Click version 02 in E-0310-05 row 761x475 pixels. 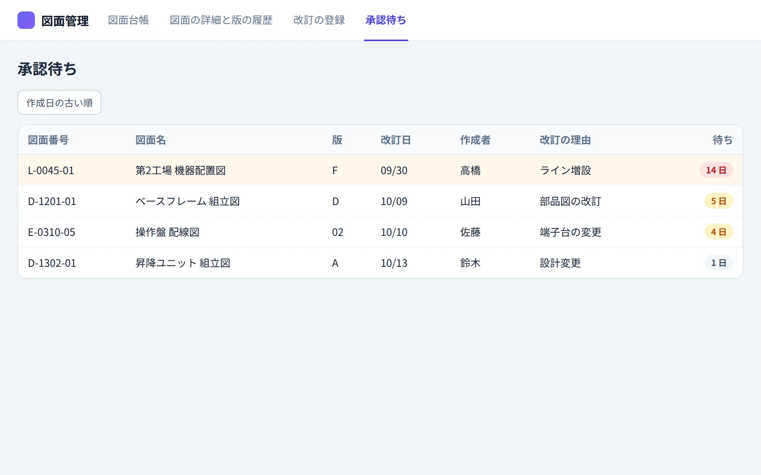pyautogui.click(x=338, y=232)
